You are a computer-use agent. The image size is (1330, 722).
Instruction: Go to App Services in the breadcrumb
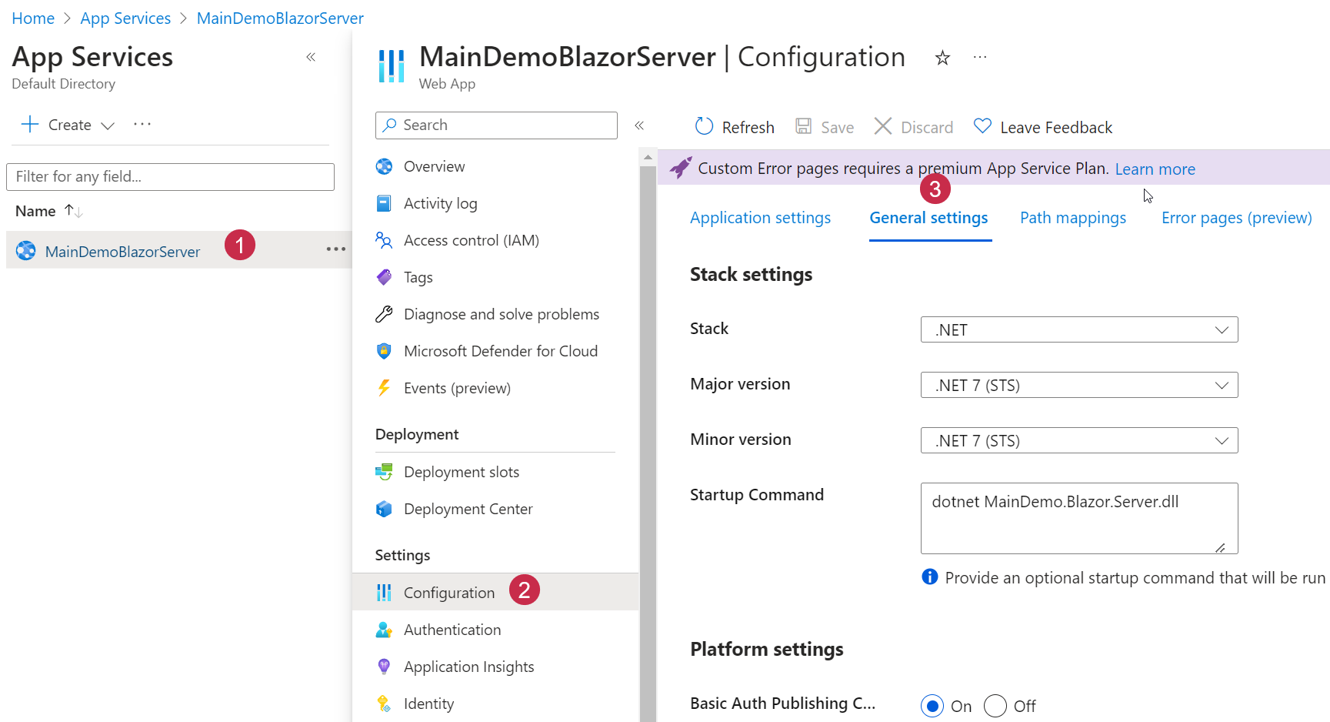tap(125, 18)
